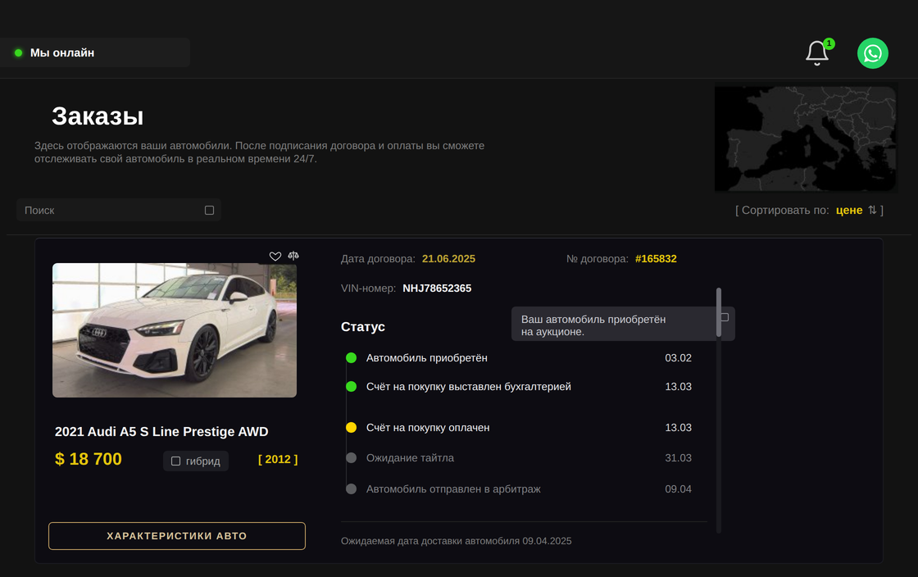Click the price $ 18 700
918x577 pixels.
pos(89,459)
